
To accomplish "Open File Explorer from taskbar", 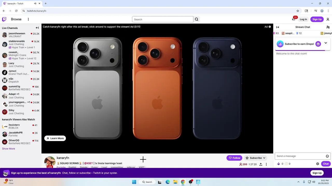I will tap(175, 182).
